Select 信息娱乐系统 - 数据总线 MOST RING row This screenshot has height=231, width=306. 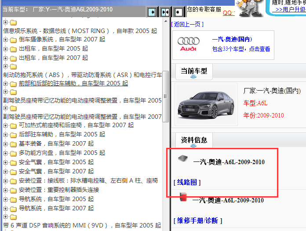[80, 31]
